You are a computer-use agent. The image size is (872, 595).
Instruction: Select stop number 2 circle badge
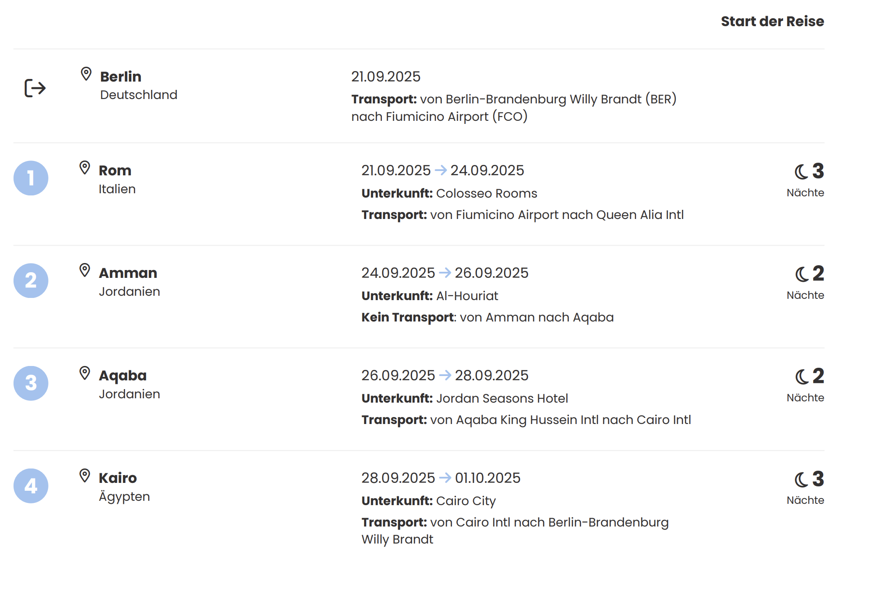(31, 280)
